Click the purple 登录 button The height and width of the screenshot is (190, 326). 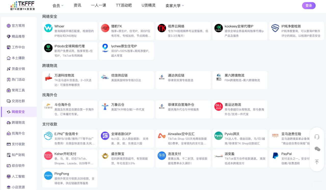(x=309, y=6)
